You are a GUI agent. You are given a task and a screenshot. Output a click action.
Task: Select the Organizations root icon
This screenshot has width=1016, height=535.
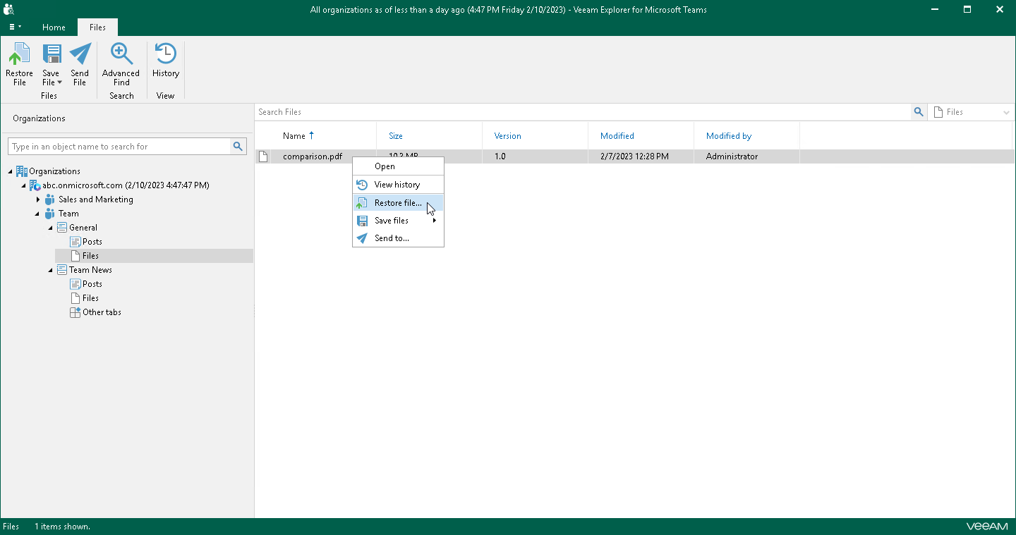coord(21,171)
